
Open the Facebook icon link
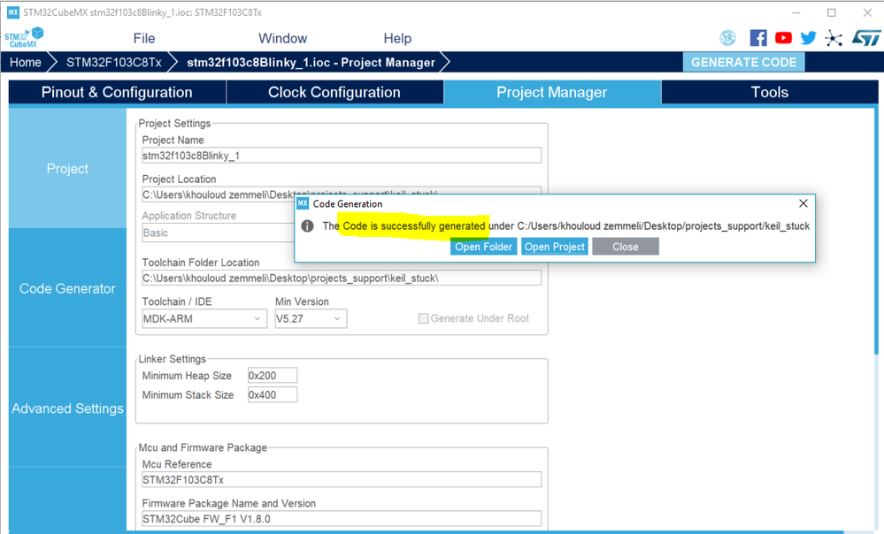pos(758,38)
